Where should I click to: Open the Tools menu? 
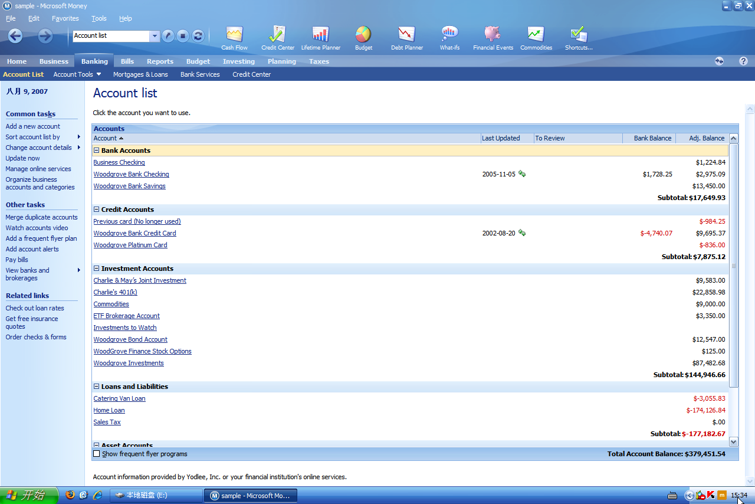coord(99,18)
